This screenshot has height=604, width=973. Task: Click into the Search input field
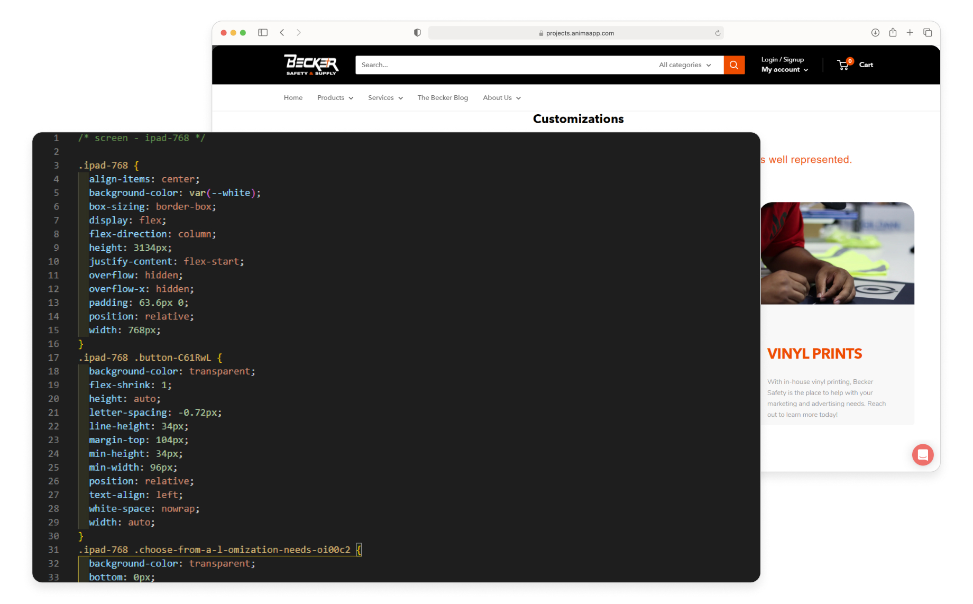click(x=502, y=65)
